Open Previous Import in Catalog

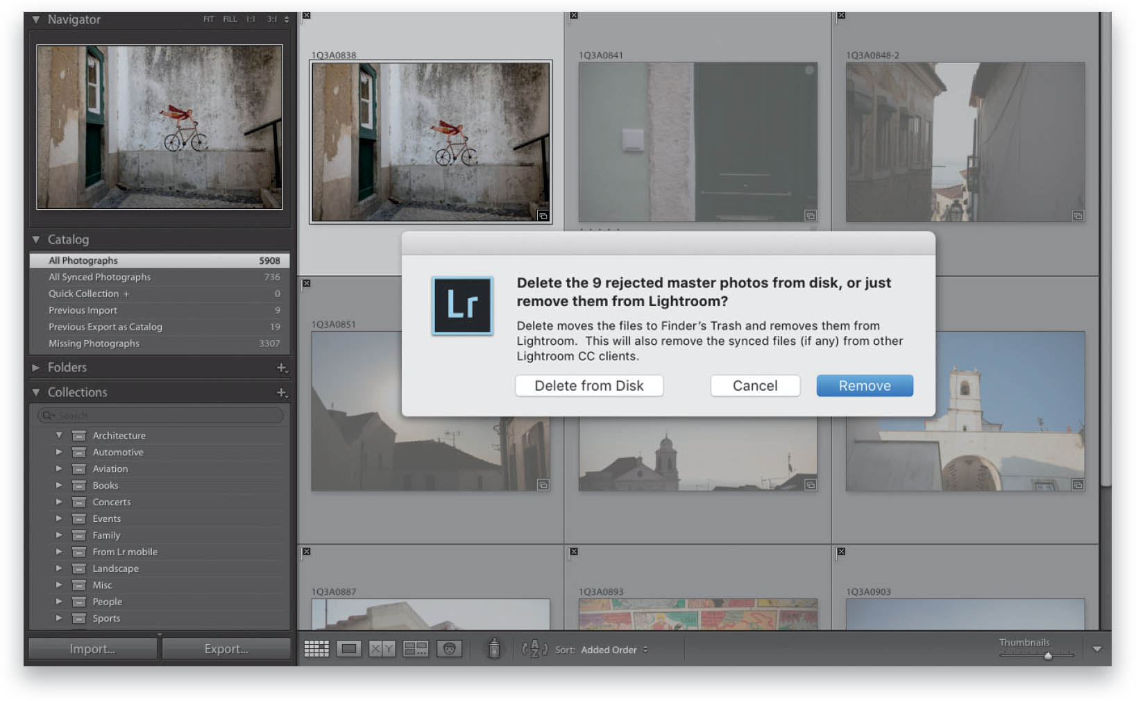pyautogui.click(x=83, y=310)
